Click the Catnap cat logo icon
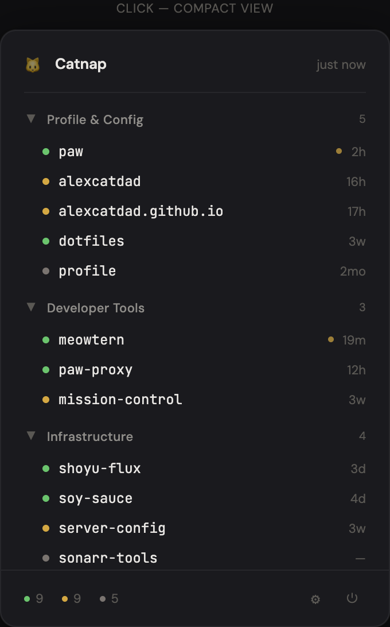The height and width of the screenshot is (627, 390). pyautogui.click(x=33, y=65)
